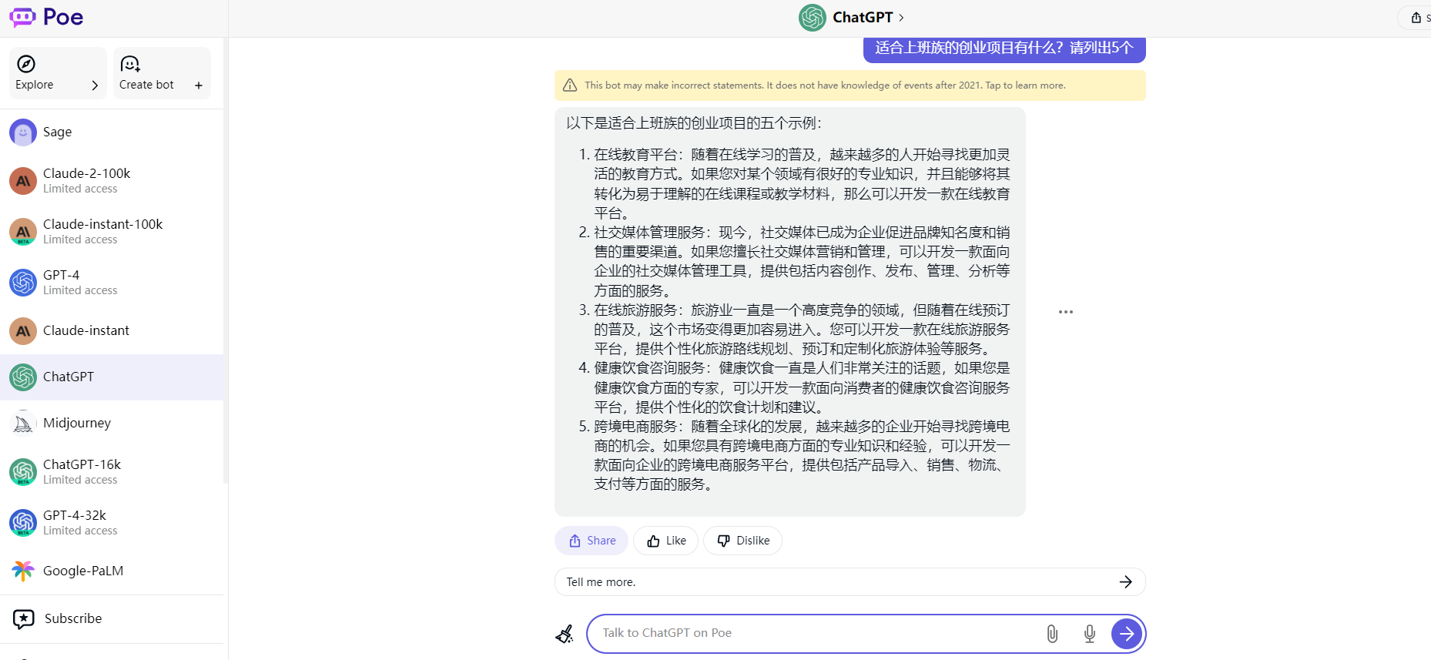Open the GPT-4-32k chat
Viewport: 1431px width, 660px height.
tap(112, 523)
